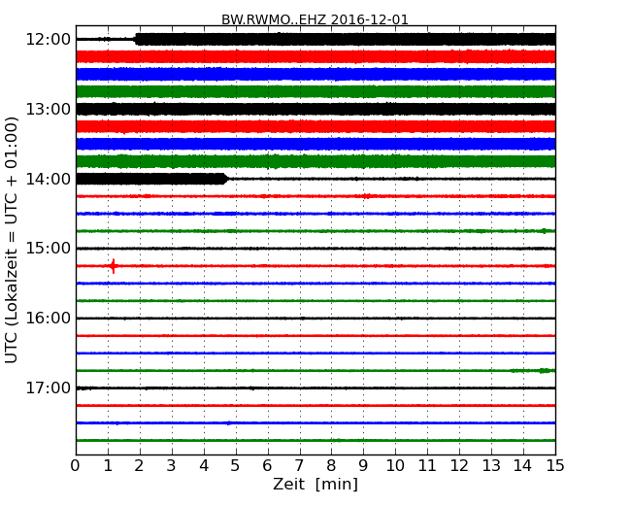Click the x-axis tick label 2
The width and height of the screenshot is (631, 505).
point(139,466)
